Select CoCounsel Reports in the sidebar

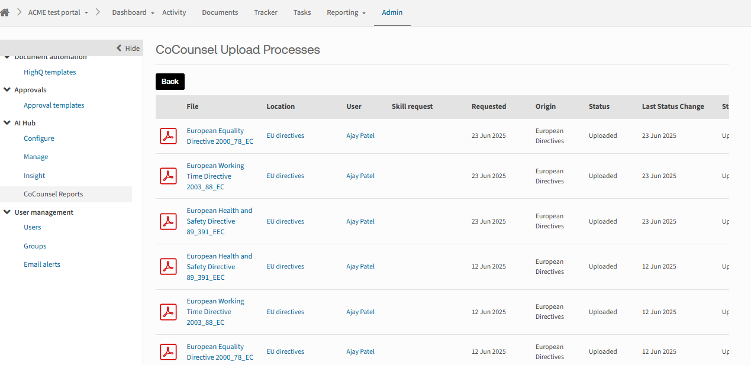53,194
